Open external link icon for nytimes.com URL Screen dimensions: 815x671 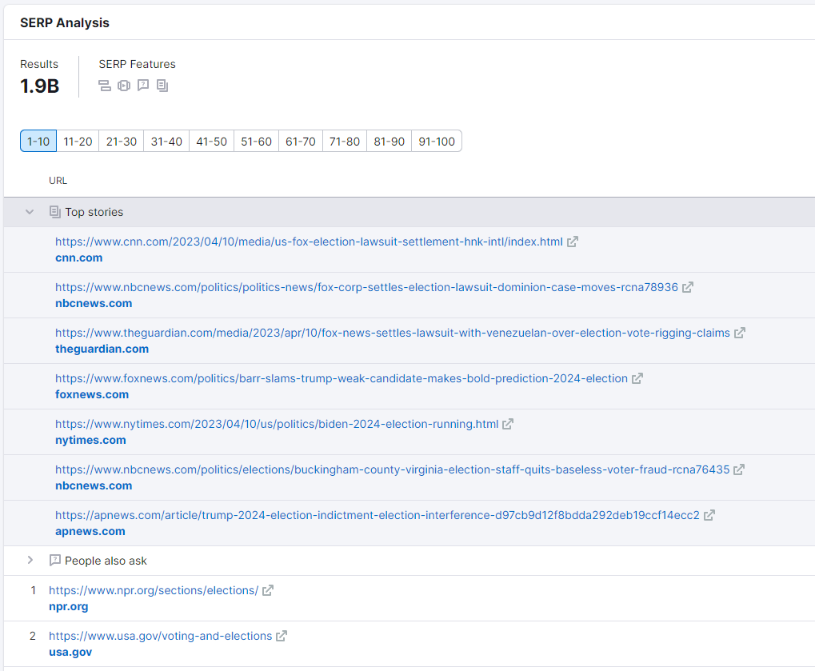click(x=508, y=424)
